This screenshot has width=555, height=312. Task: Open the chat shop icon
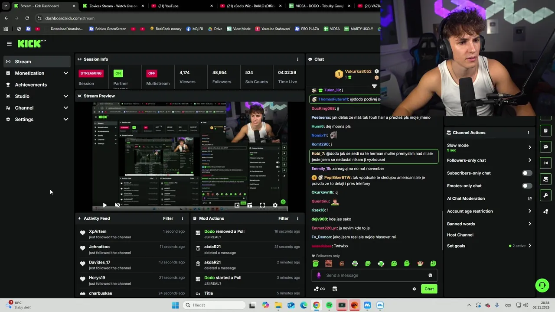335,289
